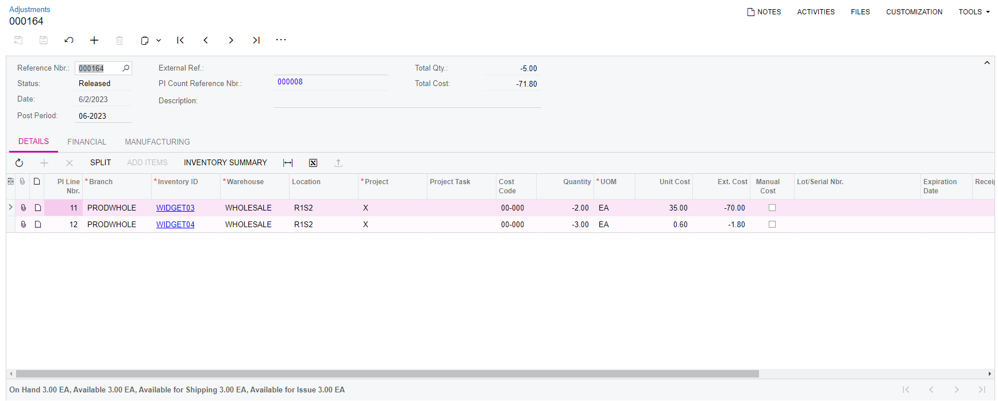Click the Adjustments breadcrumb link
The width and height of the screenshot is (998, 401).
[x=30, y=9]
